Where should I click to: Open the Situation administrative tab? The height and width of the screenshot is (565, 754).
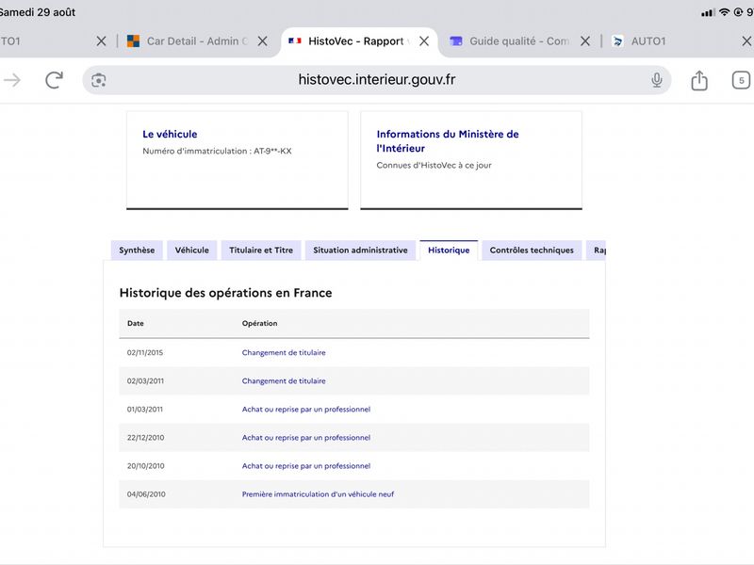[x=360, y=250]
